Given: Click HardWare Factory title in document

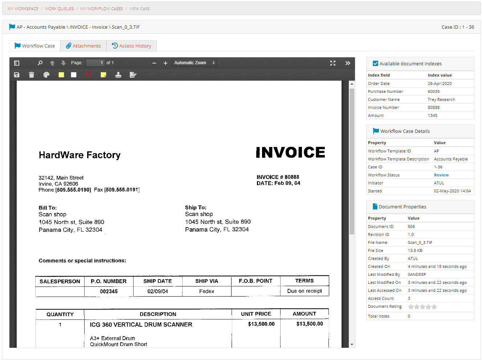Looking at the screenshot, I should point(79,155).
